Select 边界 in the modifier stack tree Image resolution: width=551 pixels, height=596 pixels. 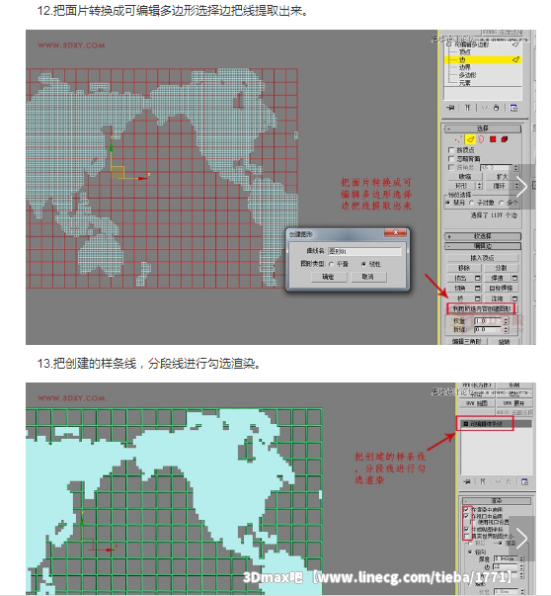tap(465, 67)
